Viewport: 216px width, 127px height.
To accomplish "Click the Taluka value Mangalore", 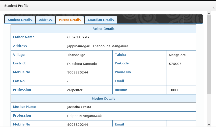I will [x=177, y=55].
